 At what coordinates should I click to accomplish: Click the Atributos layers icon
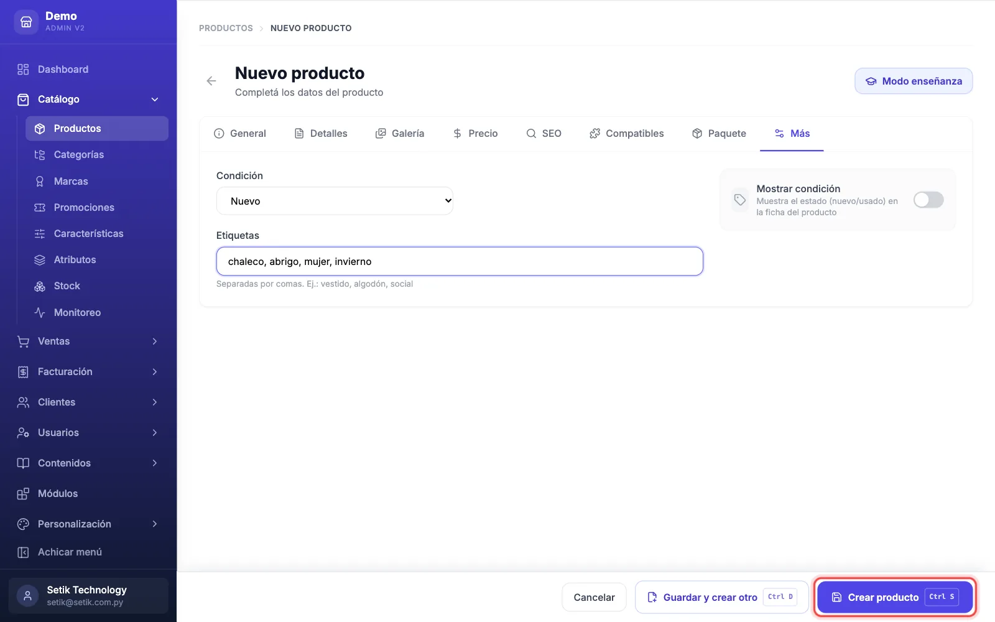[40, 260]
